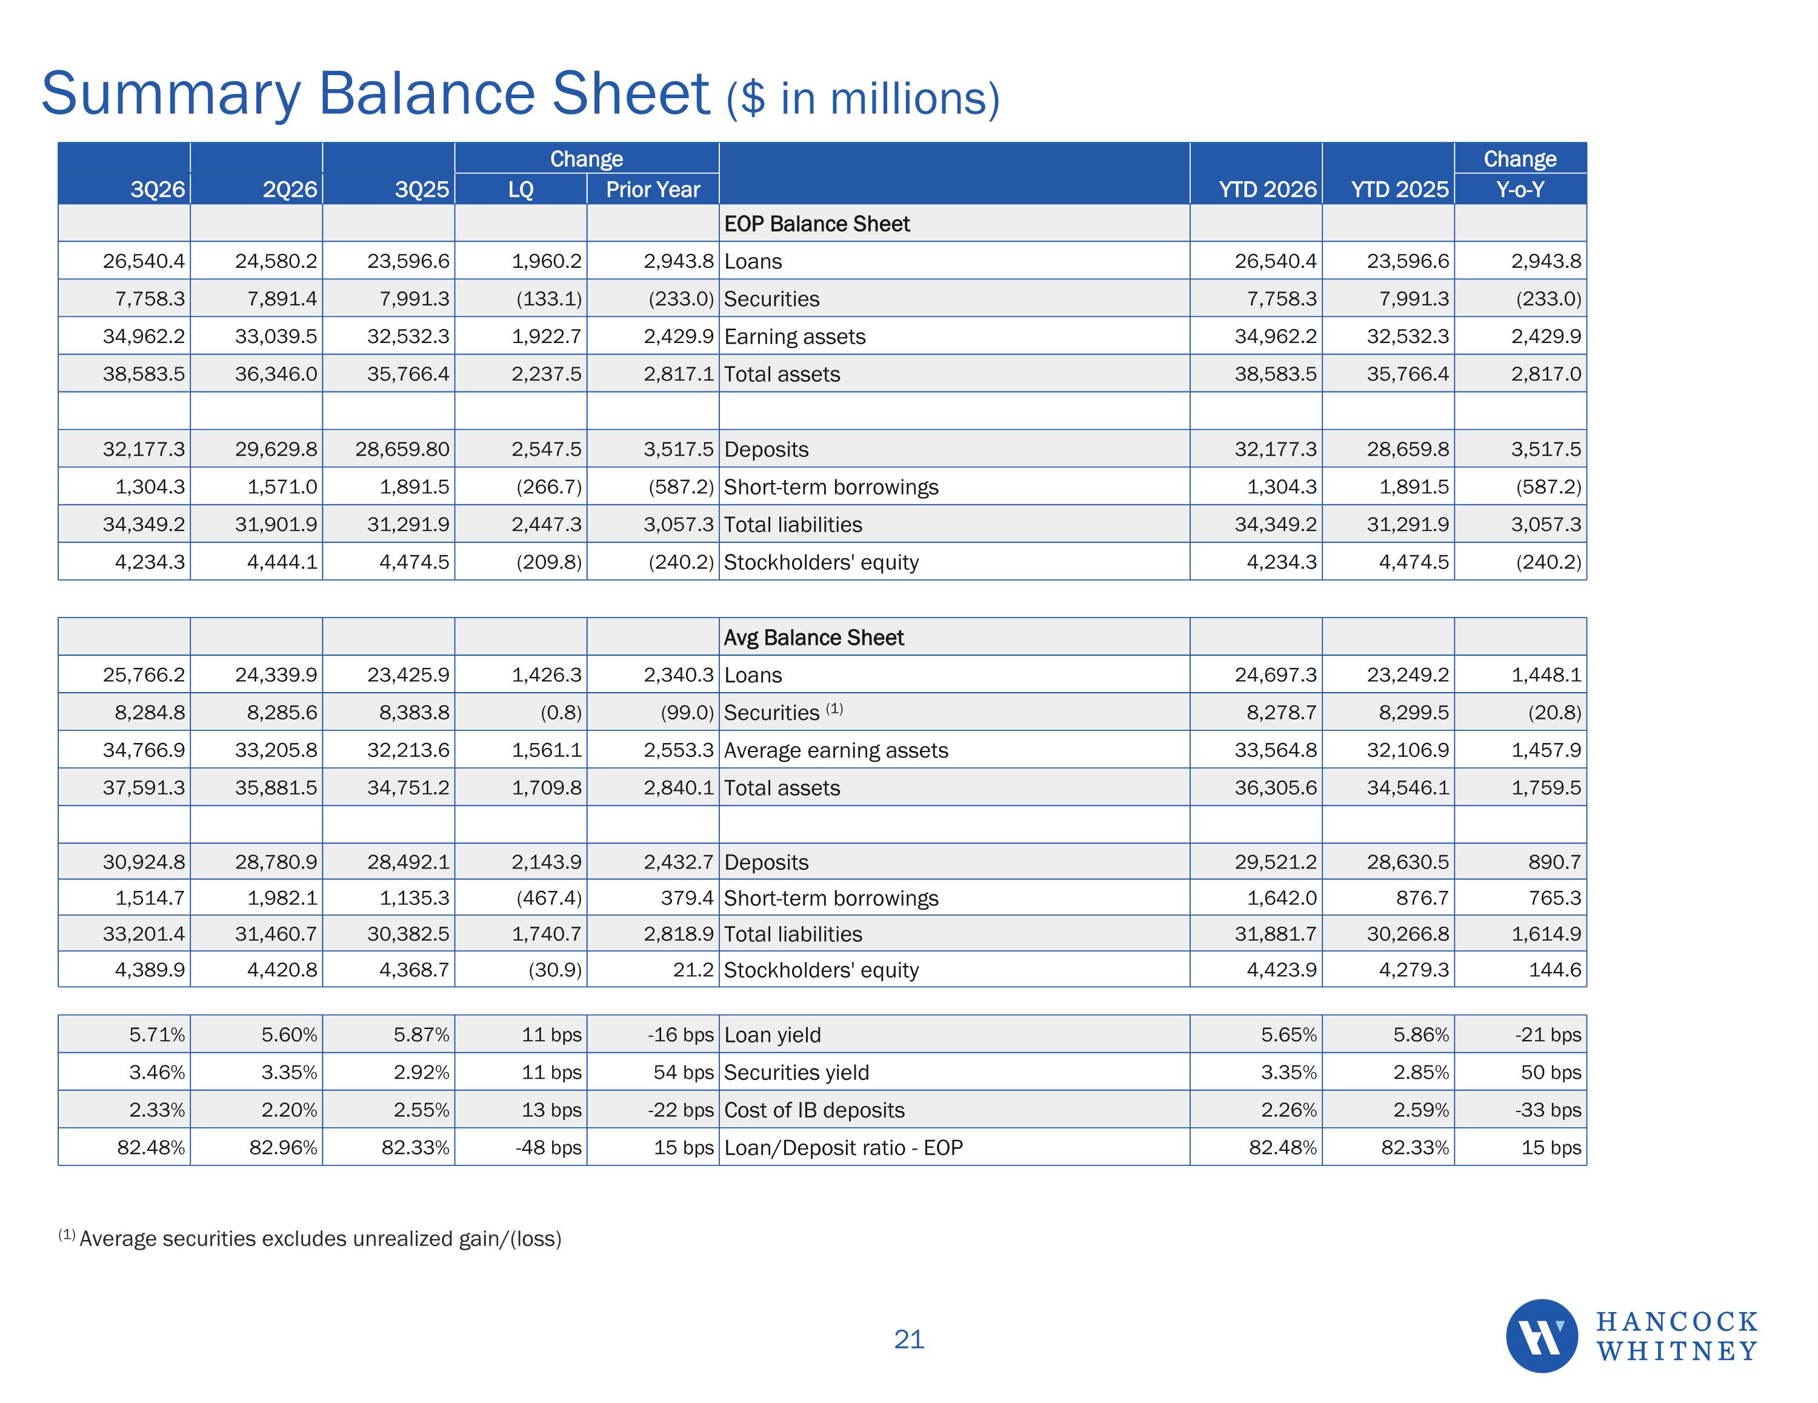The image size is (1818, 1403).
Task: Click the EOP Balance Sheet heading
Action: 817,223
